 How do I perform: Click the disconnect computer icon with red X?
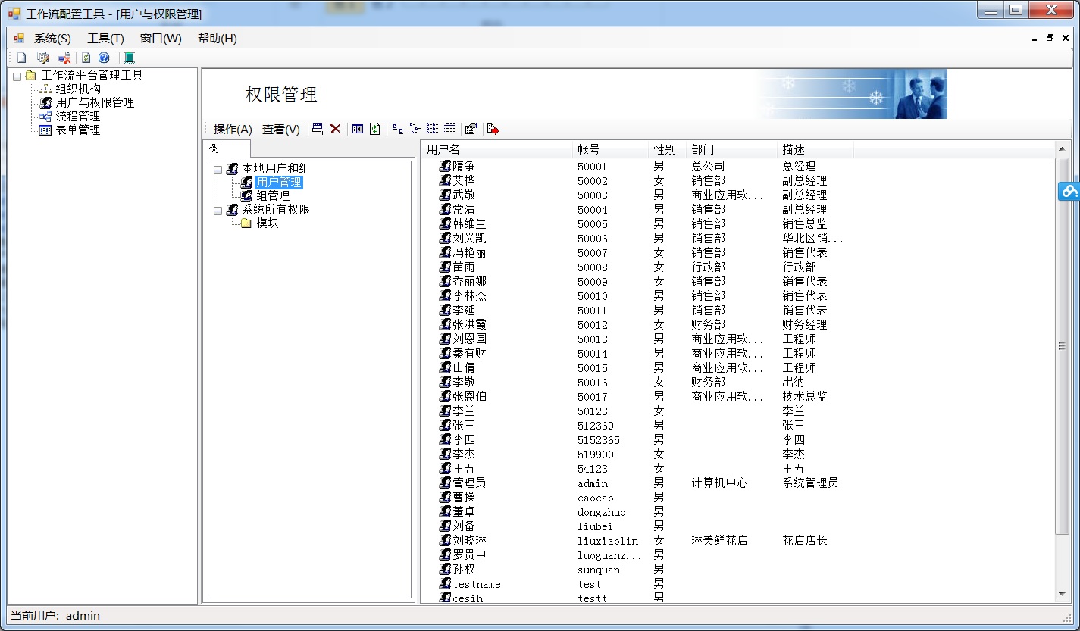[x=64, y=58]
